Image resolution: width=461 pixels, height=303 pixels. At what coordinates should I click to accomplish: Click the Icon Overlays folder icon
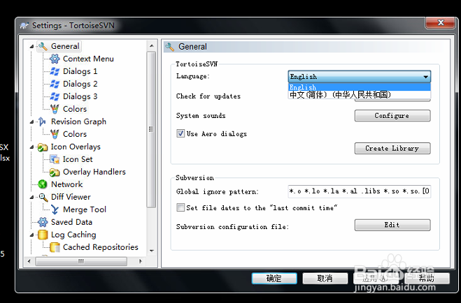[x=43, y=147]
